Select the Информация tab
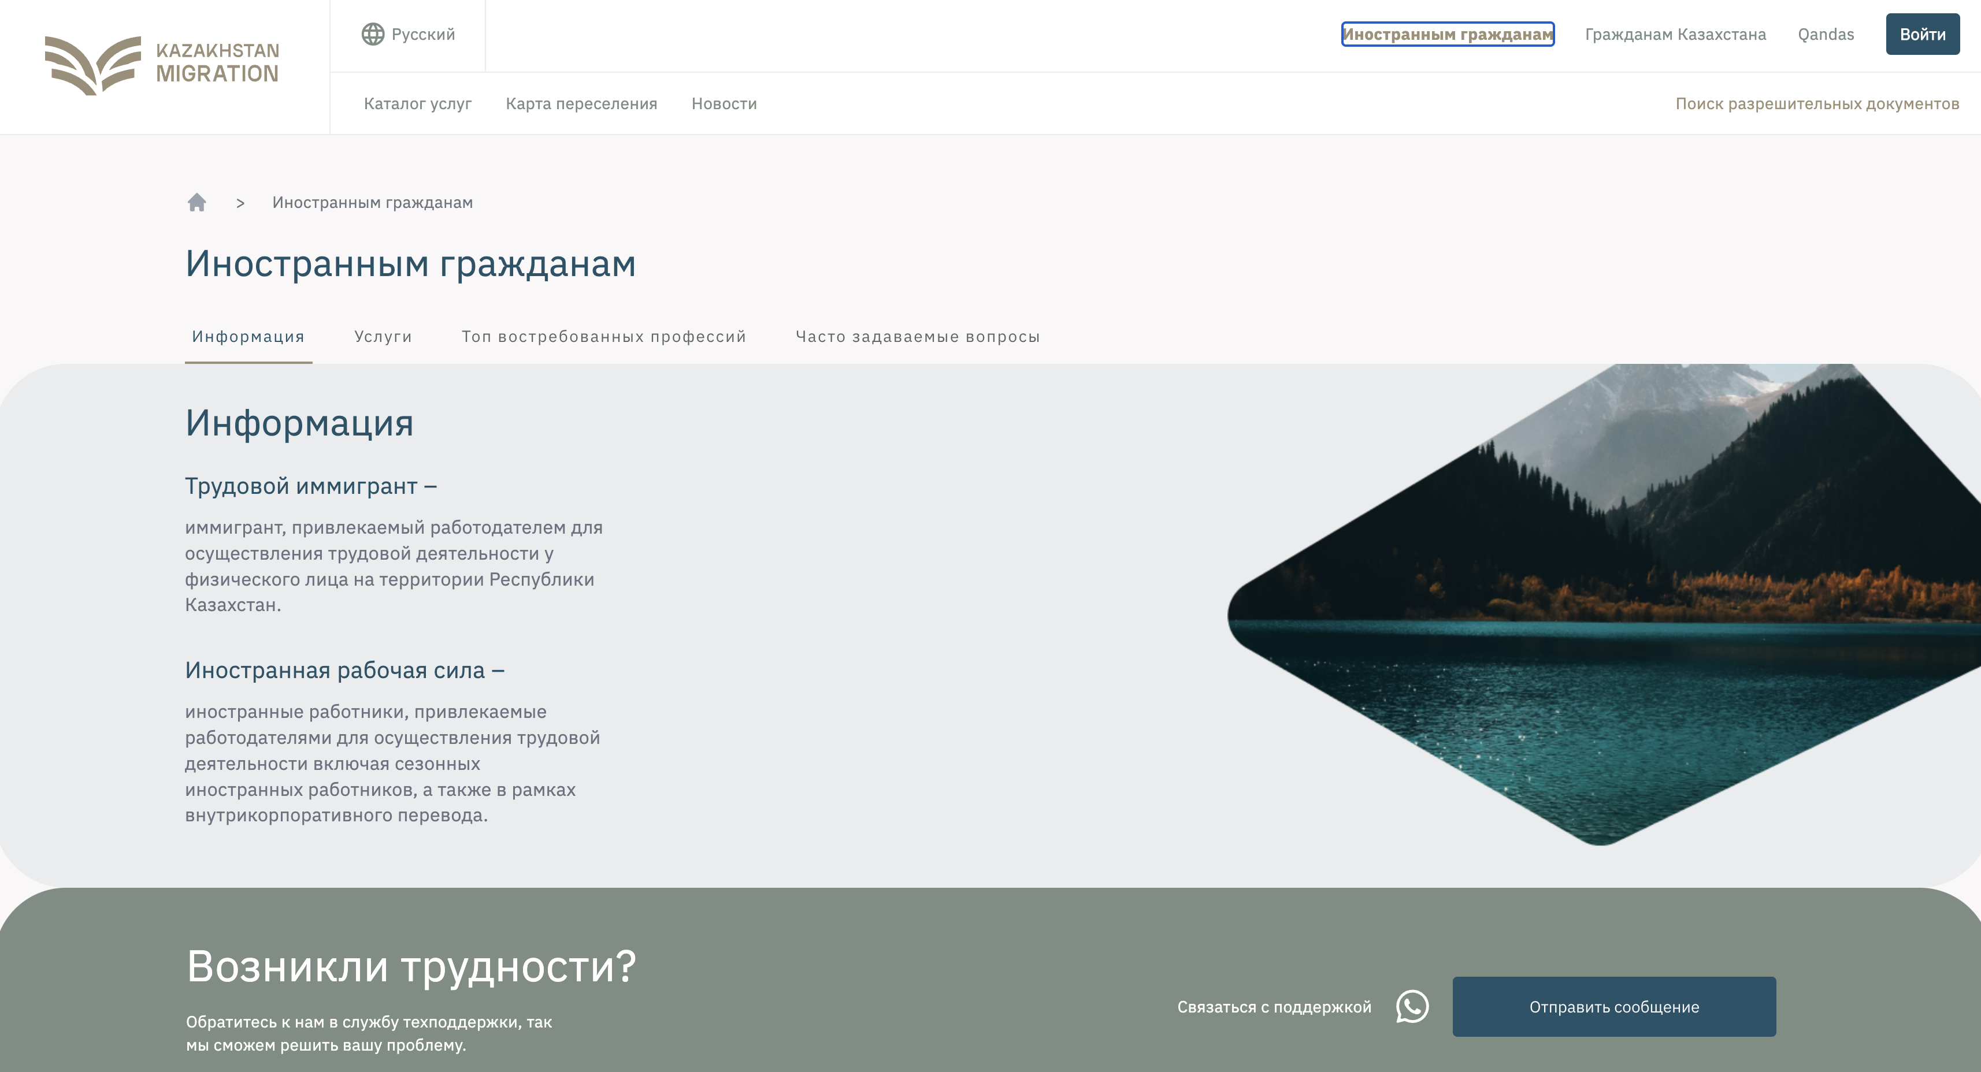 point(248,337)
